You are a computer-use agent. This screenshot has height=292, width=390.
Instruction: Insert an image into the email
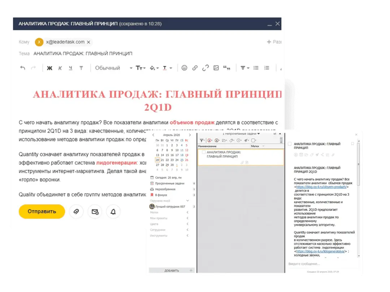[216, 68]
